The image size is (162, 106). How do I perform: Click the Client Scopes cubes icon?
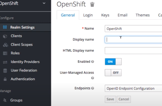tap(5, 45)
